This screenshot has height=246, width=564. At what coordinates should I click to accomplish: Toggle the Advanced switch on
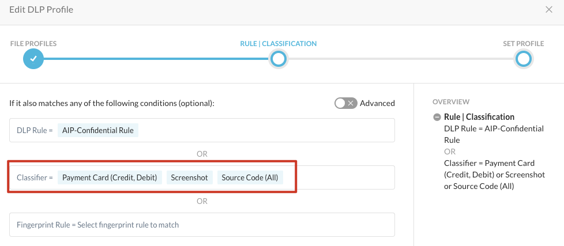(345, 103)
